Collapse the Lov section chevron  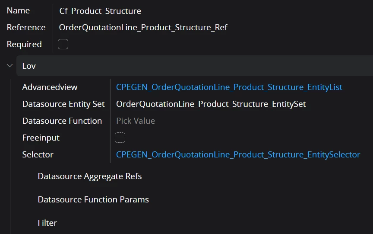[9, 66]
